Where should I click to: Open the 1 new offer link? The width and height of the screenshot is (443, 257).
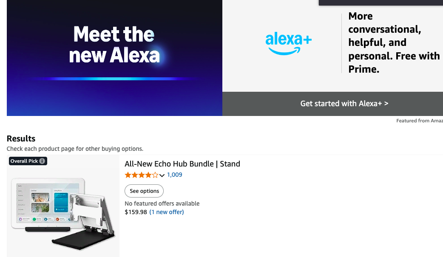167,212
